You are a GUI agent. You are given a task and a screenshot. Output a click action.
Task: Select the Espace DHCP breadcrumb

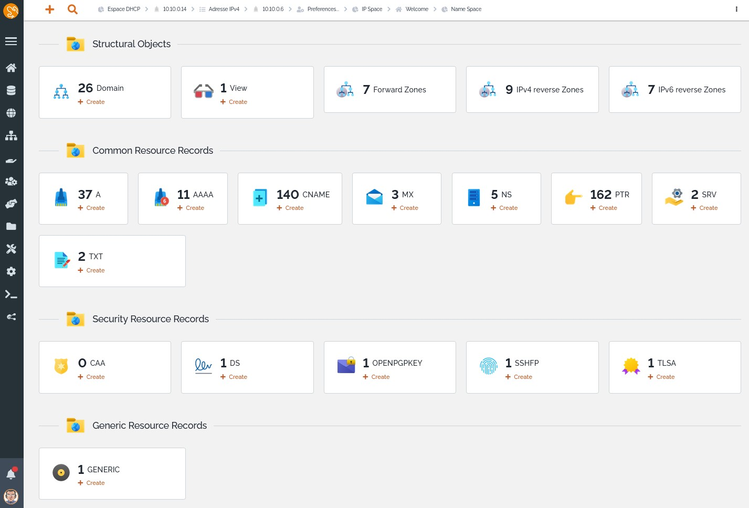(x=123, y=9)
